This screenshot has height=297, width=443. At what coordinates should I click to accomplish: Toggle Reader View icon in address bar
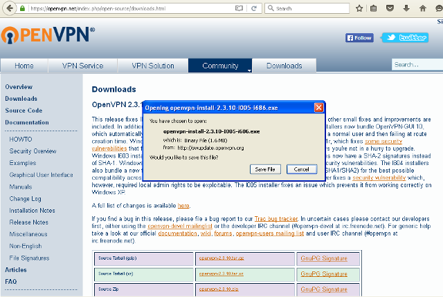pyautogui.click(x=239, y=8)
